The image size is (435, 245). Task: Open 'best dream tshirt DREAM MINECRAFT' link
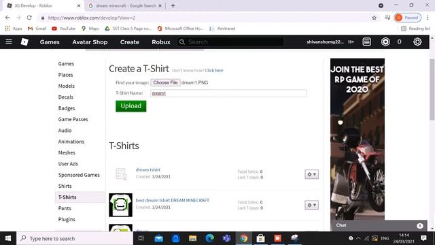pyautogui.click(x=172, y=200)
